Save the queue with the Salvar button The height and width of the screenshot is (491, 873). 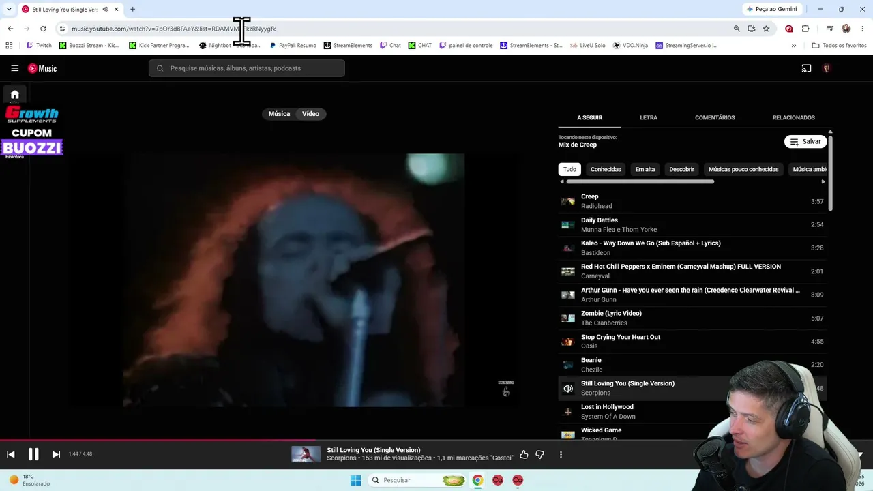tap(805, 142)
